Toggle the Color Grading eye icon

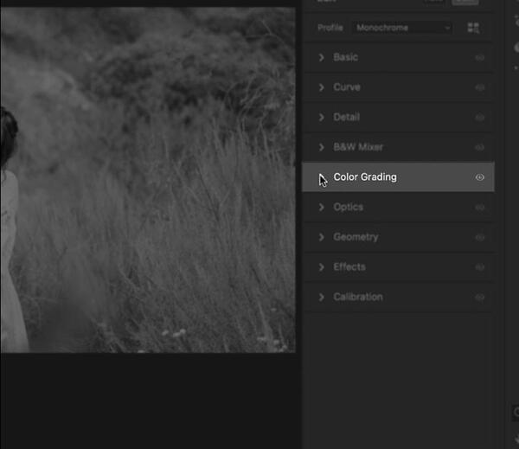pyautogui.click(x=479, y=177)
